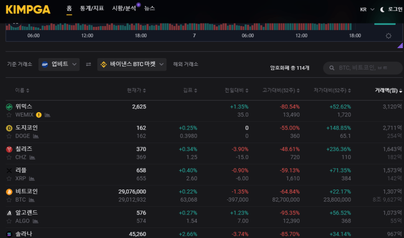Image resolution: width=404 pixels, height=238 pixels.
Task: Click the 로그인 link
Action: tap(395, 9)
